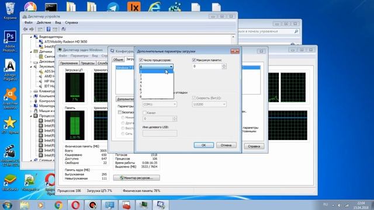The width and height of the screenshot is (374, 210).
Task: Toggle safe boot checkbox in System Configuration
Action: coord(120,112)
